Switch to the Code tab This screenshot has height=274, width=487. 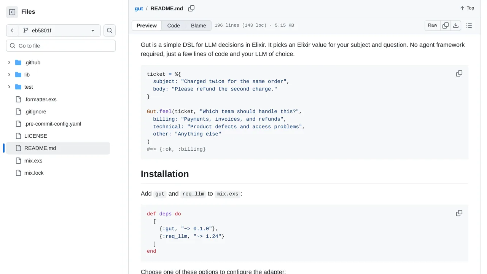tap(173, 25)
